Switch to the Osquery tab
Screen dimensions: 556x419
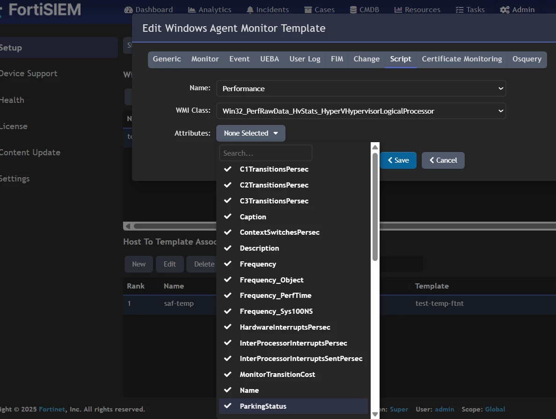pos(527,59)
